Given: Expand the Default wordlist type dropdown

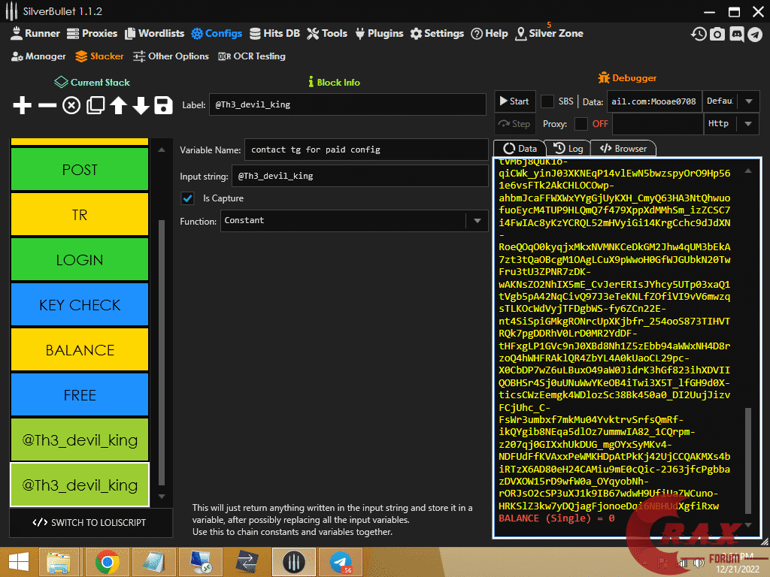Looking at the screenshot, I should coord(748,101).
